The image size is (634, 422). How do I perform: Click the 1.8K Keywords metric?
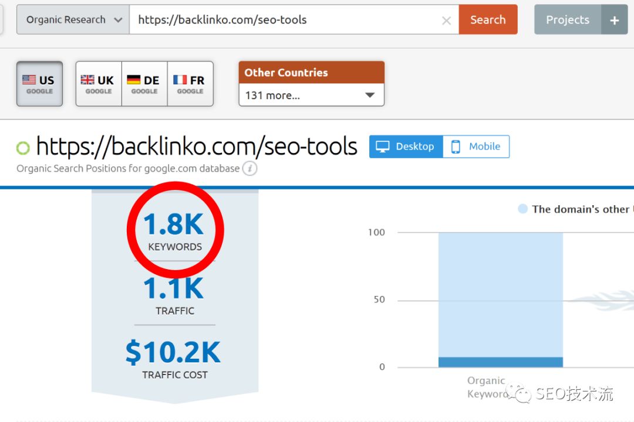[175, 230]
